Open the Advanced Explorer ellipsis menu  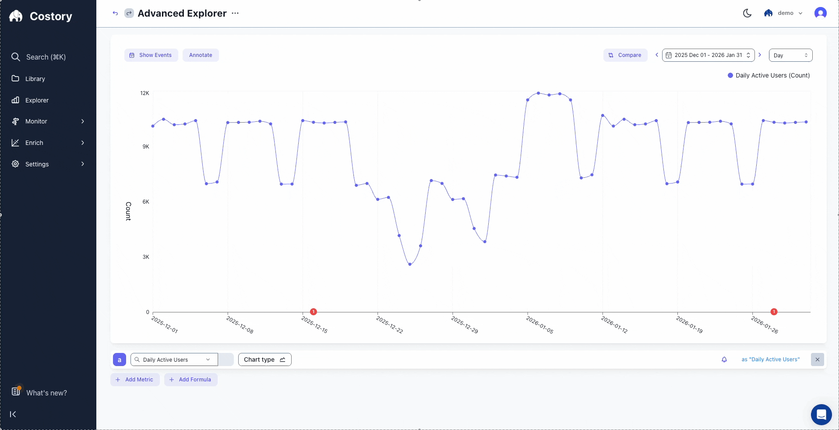pyautogui.click(x=235, y=14)
